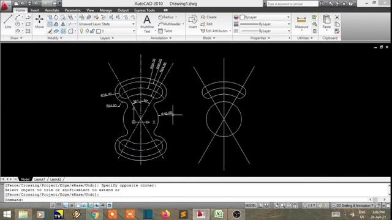Image resolution: width=392 pixels, height=220 pixels.
Task: Open 2D Drafting & Annotation workspace switcher
Action: tap(353, 205)
